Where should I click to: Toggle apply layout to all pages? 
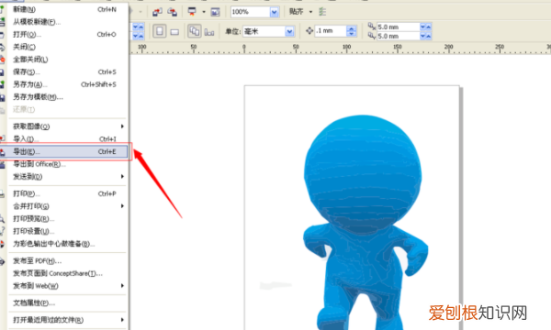tap(195, 31)
